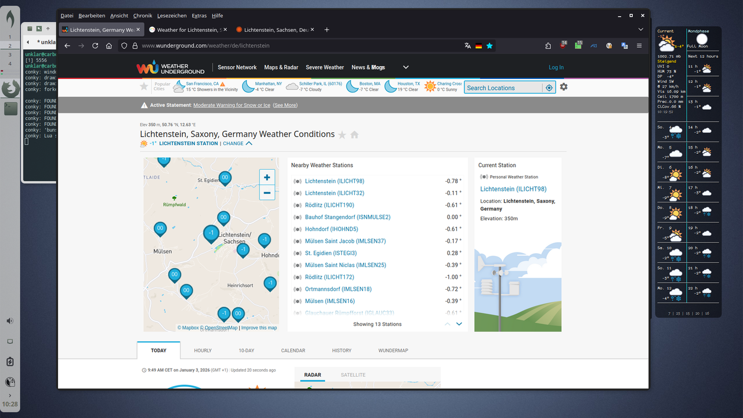Click the Log In link
Viewport: 743px width, 418px height.
[x=556, y=67]
